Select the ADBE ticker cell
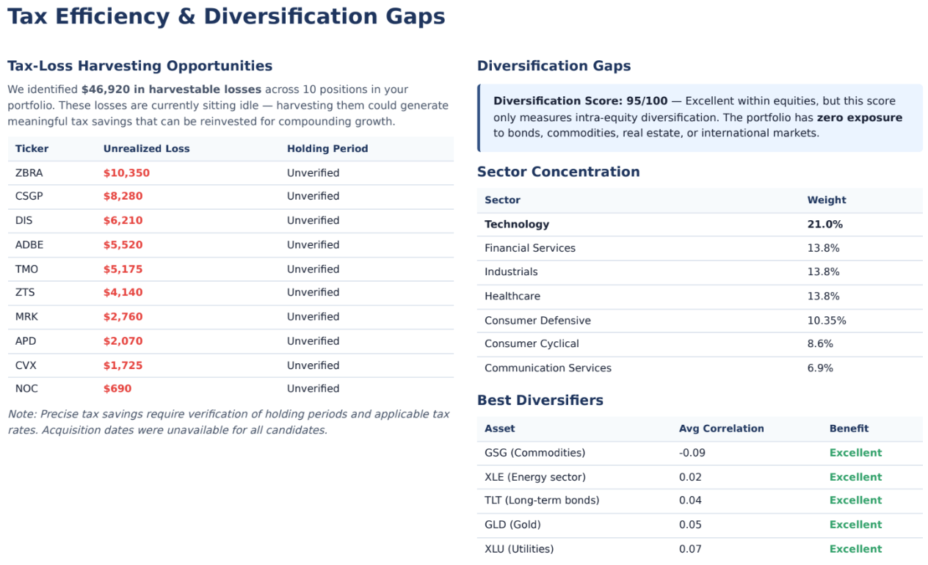928x565 pixels. [29, 245]
